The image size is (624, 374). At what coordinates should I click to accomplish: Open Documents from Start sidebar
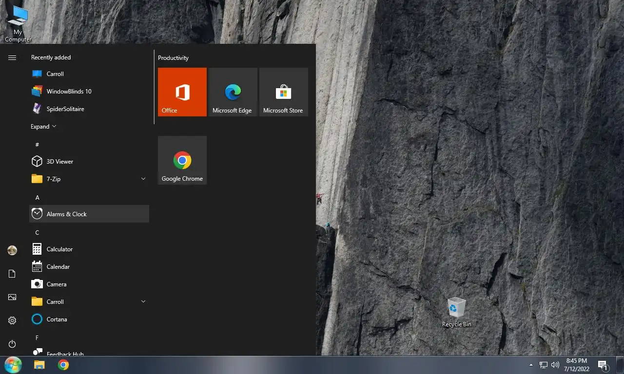tap(12, 274)
